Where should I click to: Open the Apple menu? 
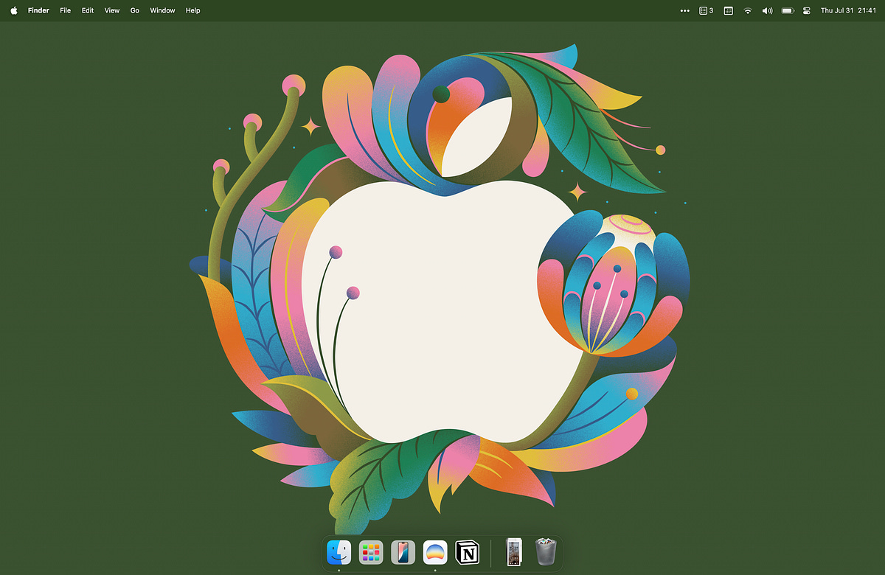tap(13, 10)
